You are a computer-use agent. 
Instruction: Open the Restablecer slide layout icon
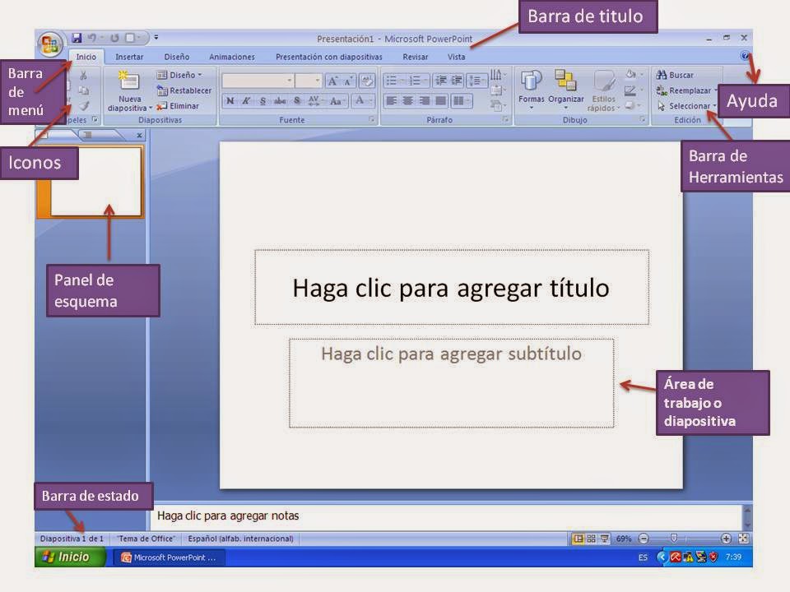189,90
